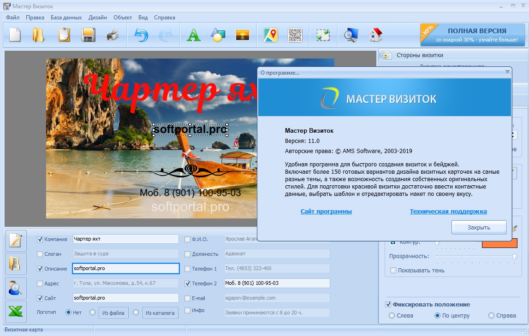Screen dimensions: 529x336
Task: Click the Прозрачность slider handle
Action: tap(515, 257)
